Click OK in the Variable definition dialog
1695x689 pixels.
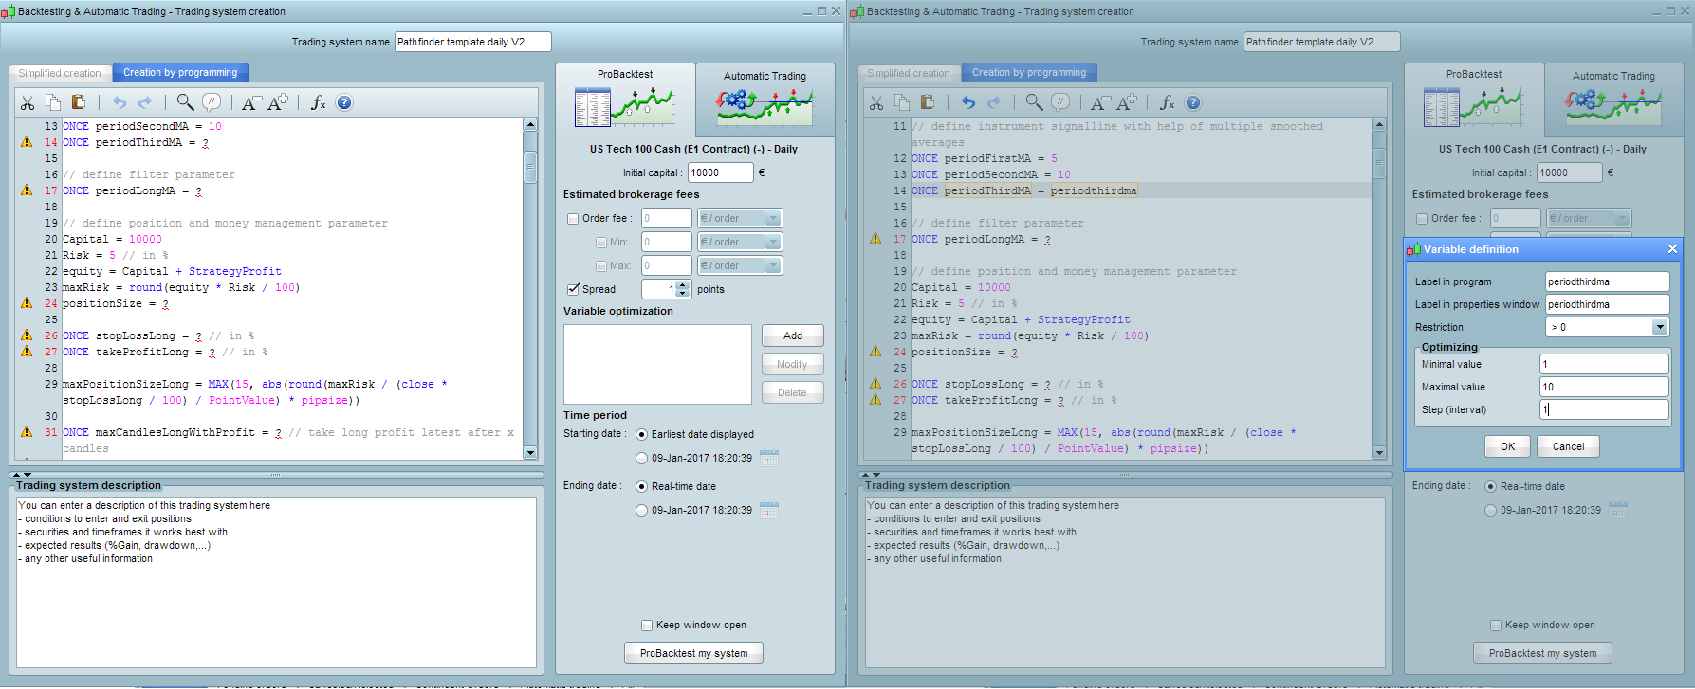point(1507,446)
